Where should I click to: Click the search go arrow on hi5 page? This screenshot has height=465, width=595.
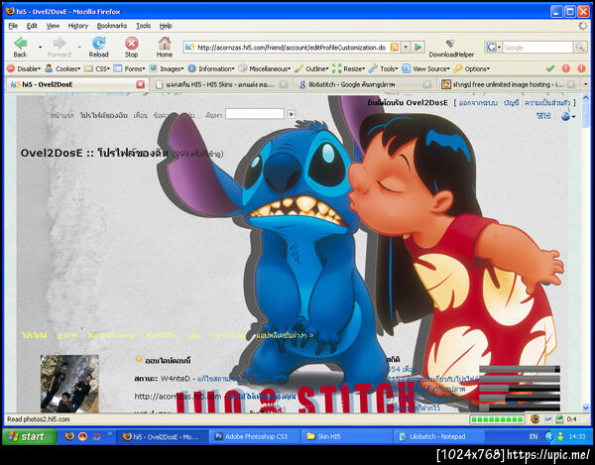(x=292, y=114)
